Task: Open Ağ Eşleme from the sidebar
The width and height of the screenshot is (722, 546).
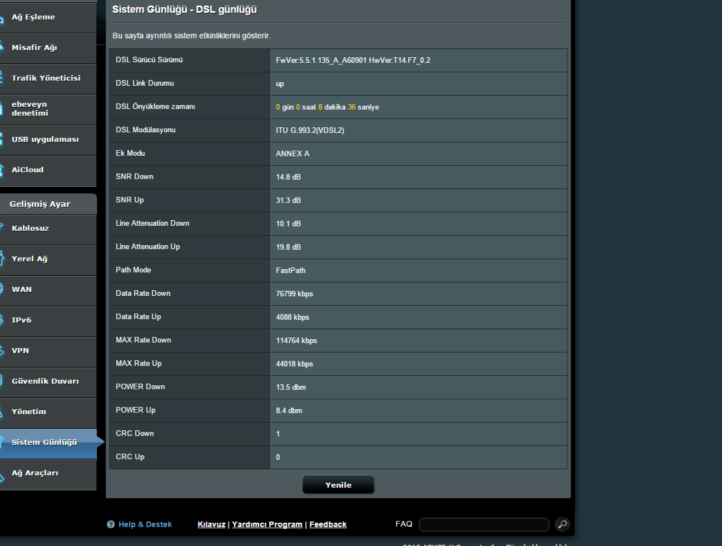Action: coord(33,17)
